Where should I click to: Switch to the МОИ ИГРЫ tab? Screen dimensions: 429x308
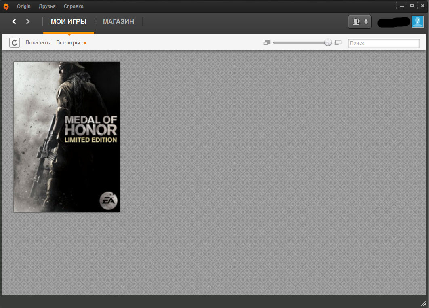point(69,22)
